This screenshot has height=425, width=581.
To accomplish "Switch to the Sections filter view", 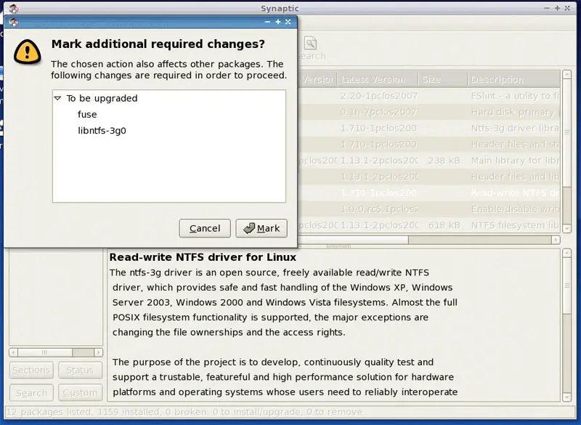I will pyautogui.click(x=31, y=370).
